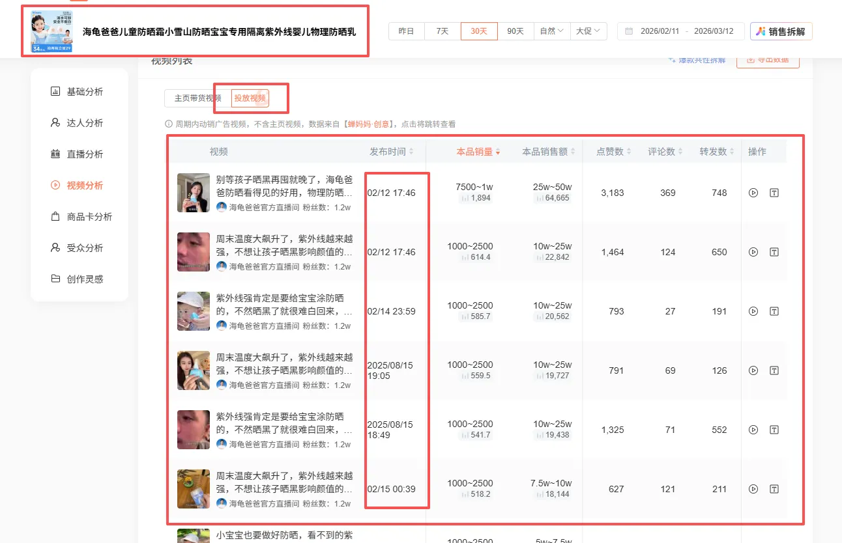Switch to the 30天 time range

click(x=479, y=31)
